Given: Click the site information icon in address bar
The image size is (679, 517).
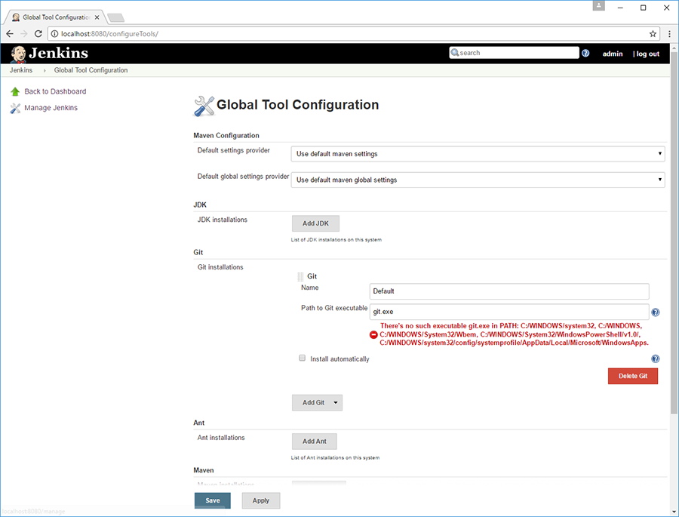Looking at the screenshot, I should [x=54, y=34].
